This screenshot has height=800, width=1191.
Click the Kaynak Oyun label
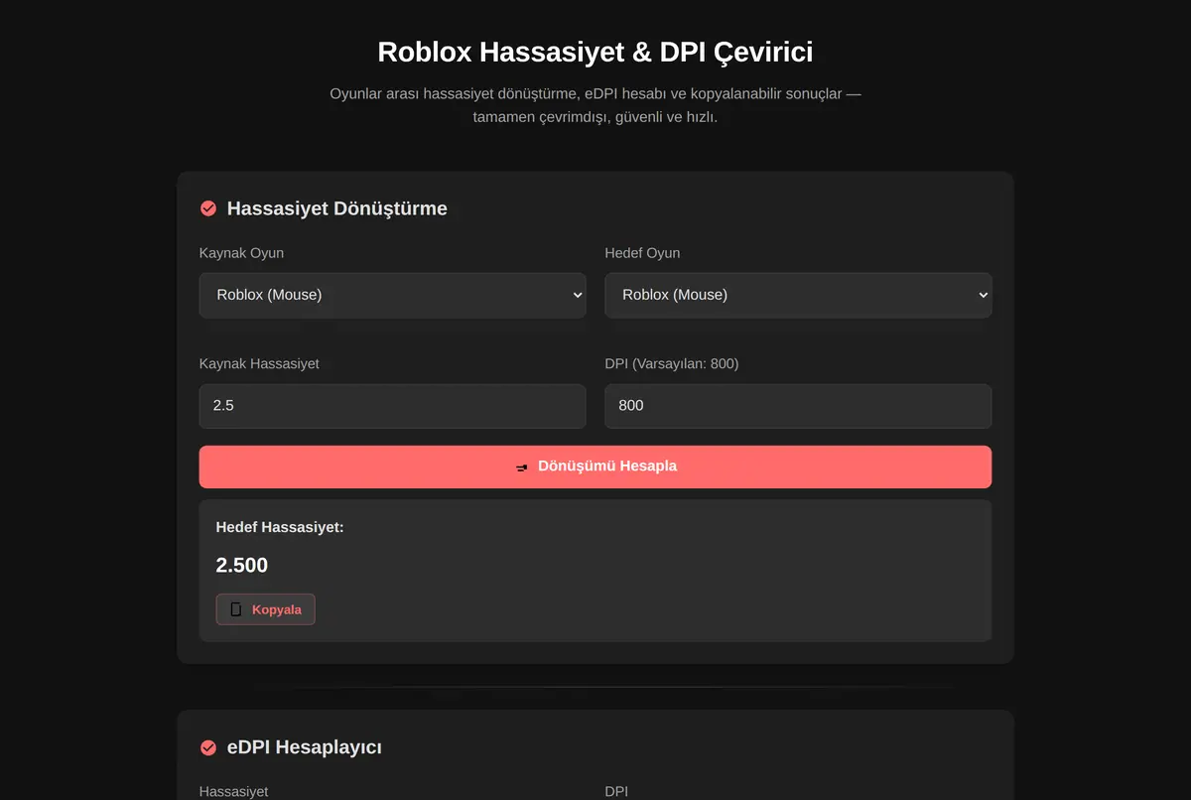241,253
